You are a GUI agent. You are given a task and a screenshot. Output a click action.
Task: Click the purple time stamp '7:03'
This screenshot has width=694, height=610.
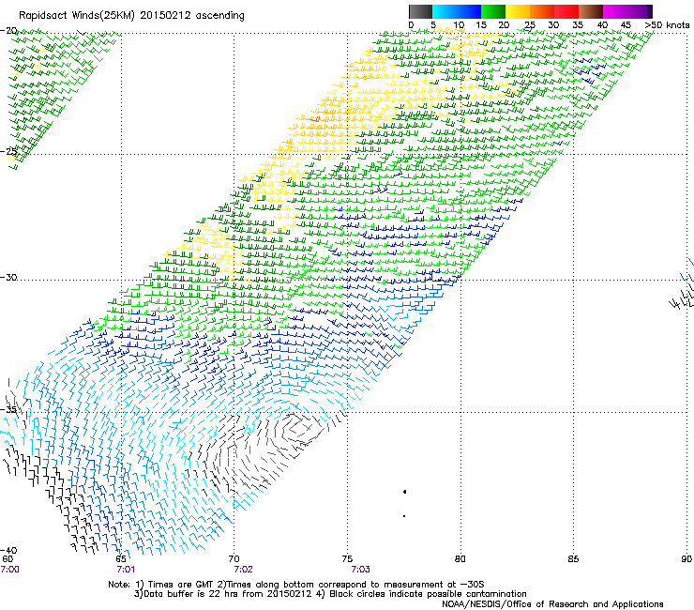pyautogui.click(x=360, y=570)
